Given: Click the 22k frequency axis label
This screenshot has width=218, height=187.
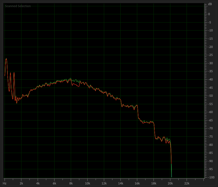Looking at the screenshot, I should (x=187, y=183).
